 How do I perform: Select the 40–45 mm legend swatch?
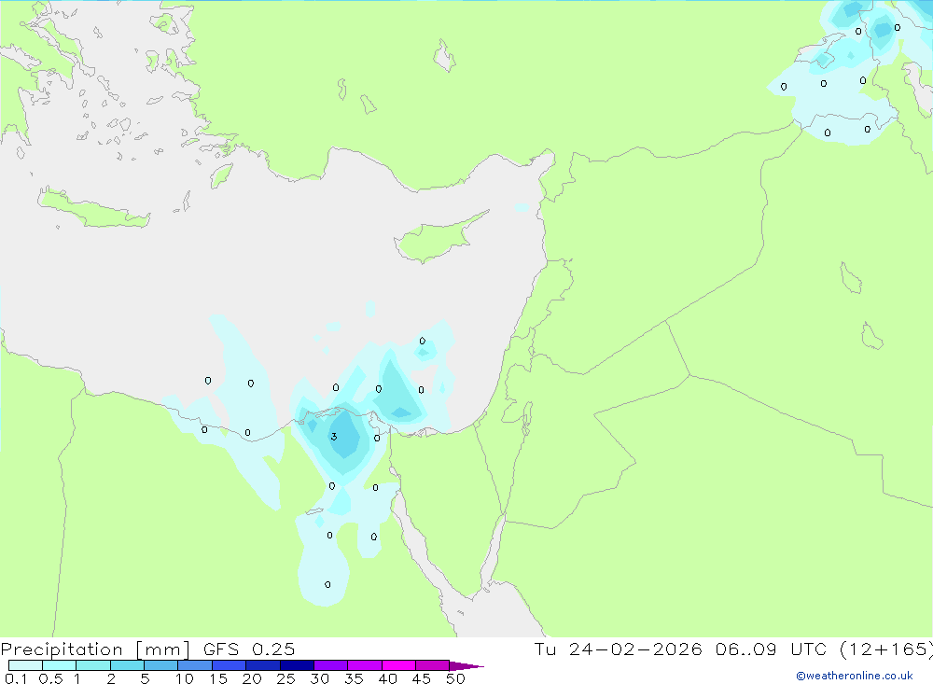[x=398, y=665]
